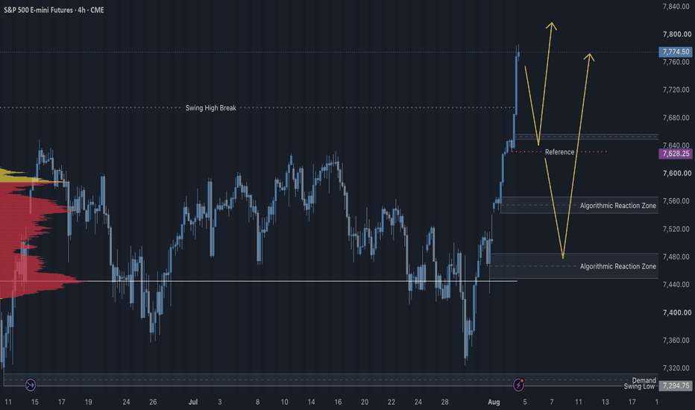Click the Jul label on time axis
The width and height of the screenshot is (695, 410).
click(193, 402)
